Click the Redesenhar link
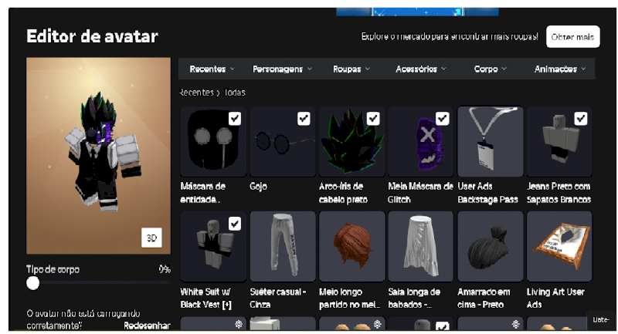The width and height of the screenshot is (618, 334). [x=147, y=326]
